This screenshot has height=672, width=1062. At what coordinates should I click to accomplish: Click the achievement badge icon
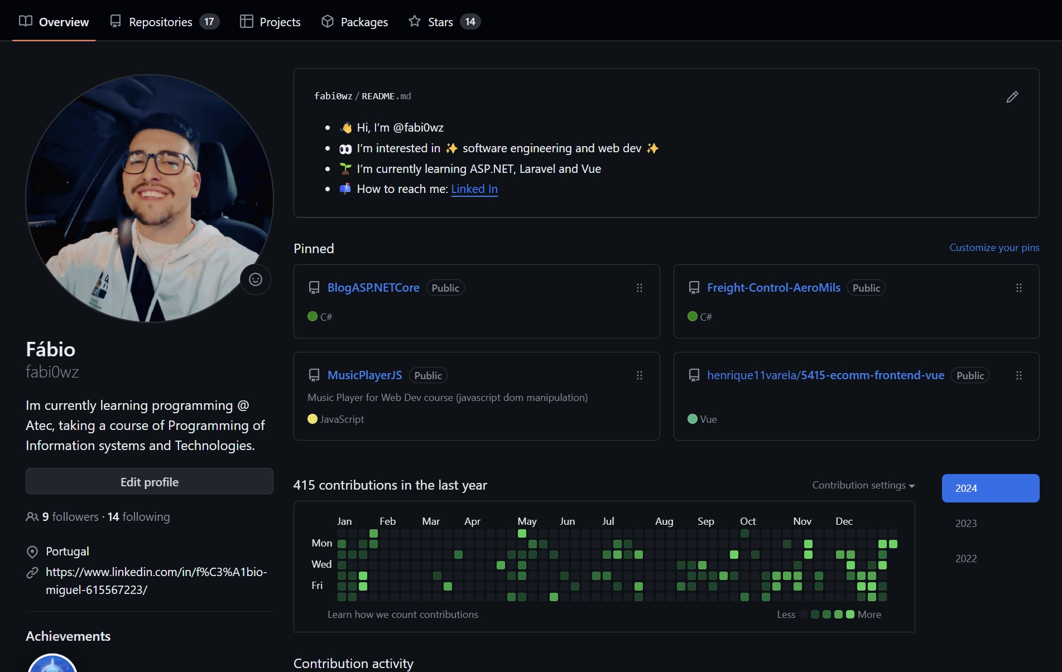click(52, 664)
